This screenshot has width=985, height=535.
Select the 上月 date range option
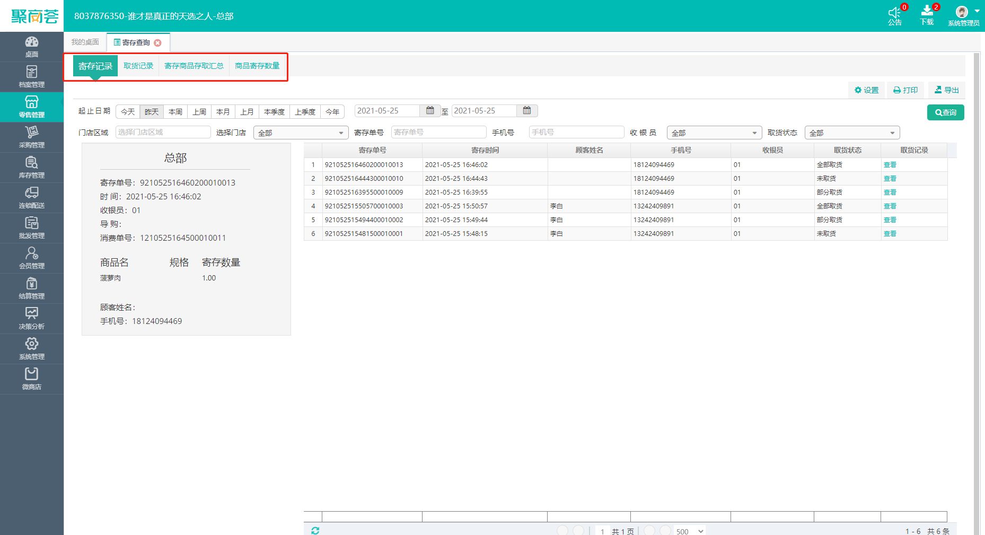[x=247, y=111]
